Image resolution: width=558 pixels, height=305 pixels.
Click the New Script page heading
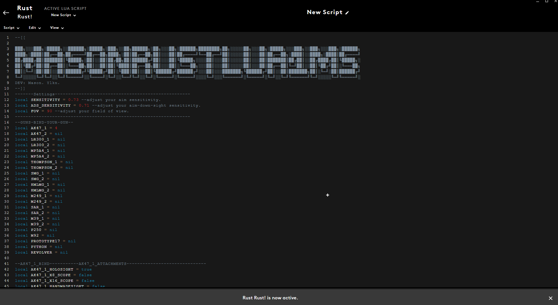click(x=325, y=12)
